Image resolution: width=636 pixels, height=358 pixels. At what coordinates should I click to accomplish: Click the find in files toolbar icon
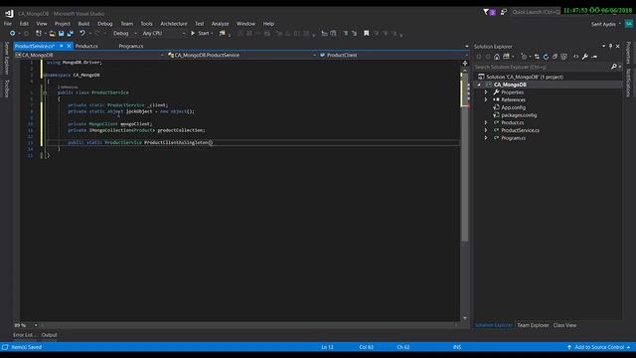(x=222, y=33)
